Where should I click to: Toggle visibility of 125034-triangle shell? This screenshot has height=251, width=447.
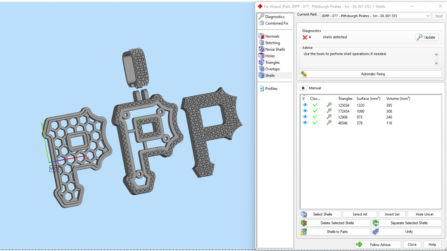pos(305,105)
